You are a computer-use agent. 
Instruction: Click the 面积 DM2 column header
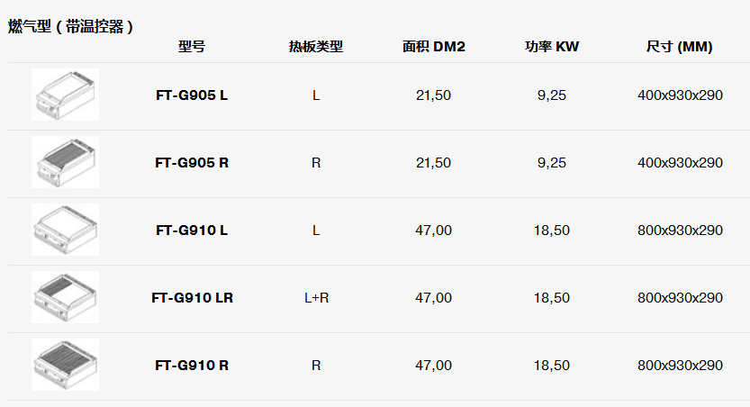click(x=433, y=47)
